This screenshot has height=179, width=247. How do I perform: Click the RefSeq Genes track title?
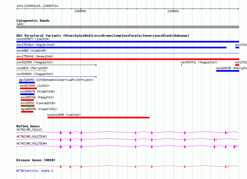(x=28, y=126)
